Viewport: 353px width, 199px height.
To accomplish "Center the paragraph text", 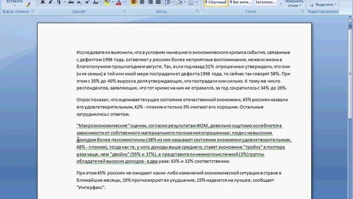I will point(142,2).
